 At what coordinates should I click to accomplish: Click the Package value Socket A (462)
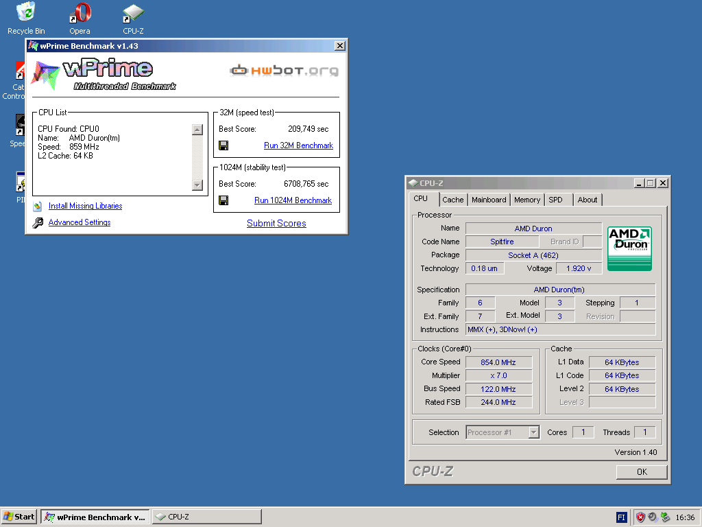coord(533,255)
